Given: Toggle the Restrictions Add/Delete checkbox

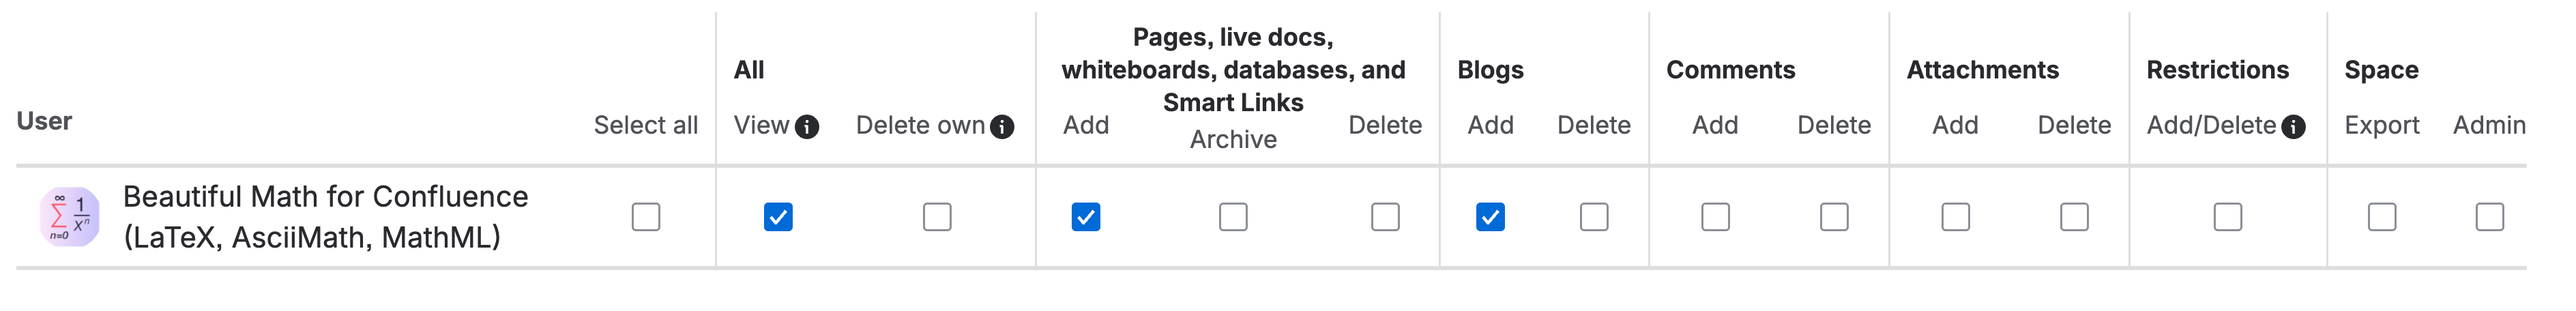Looking at the screenshot, I should 2228,217.
